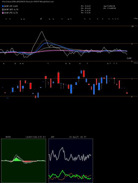Click the 'Pre O: 6.21' value
138x183 pixels.
(x=86, y=6)
